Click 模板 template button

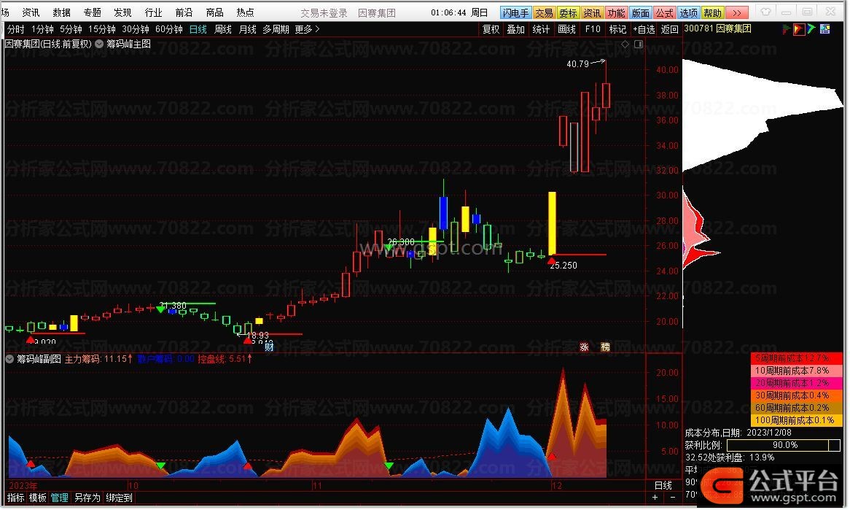tap(37, 498)
